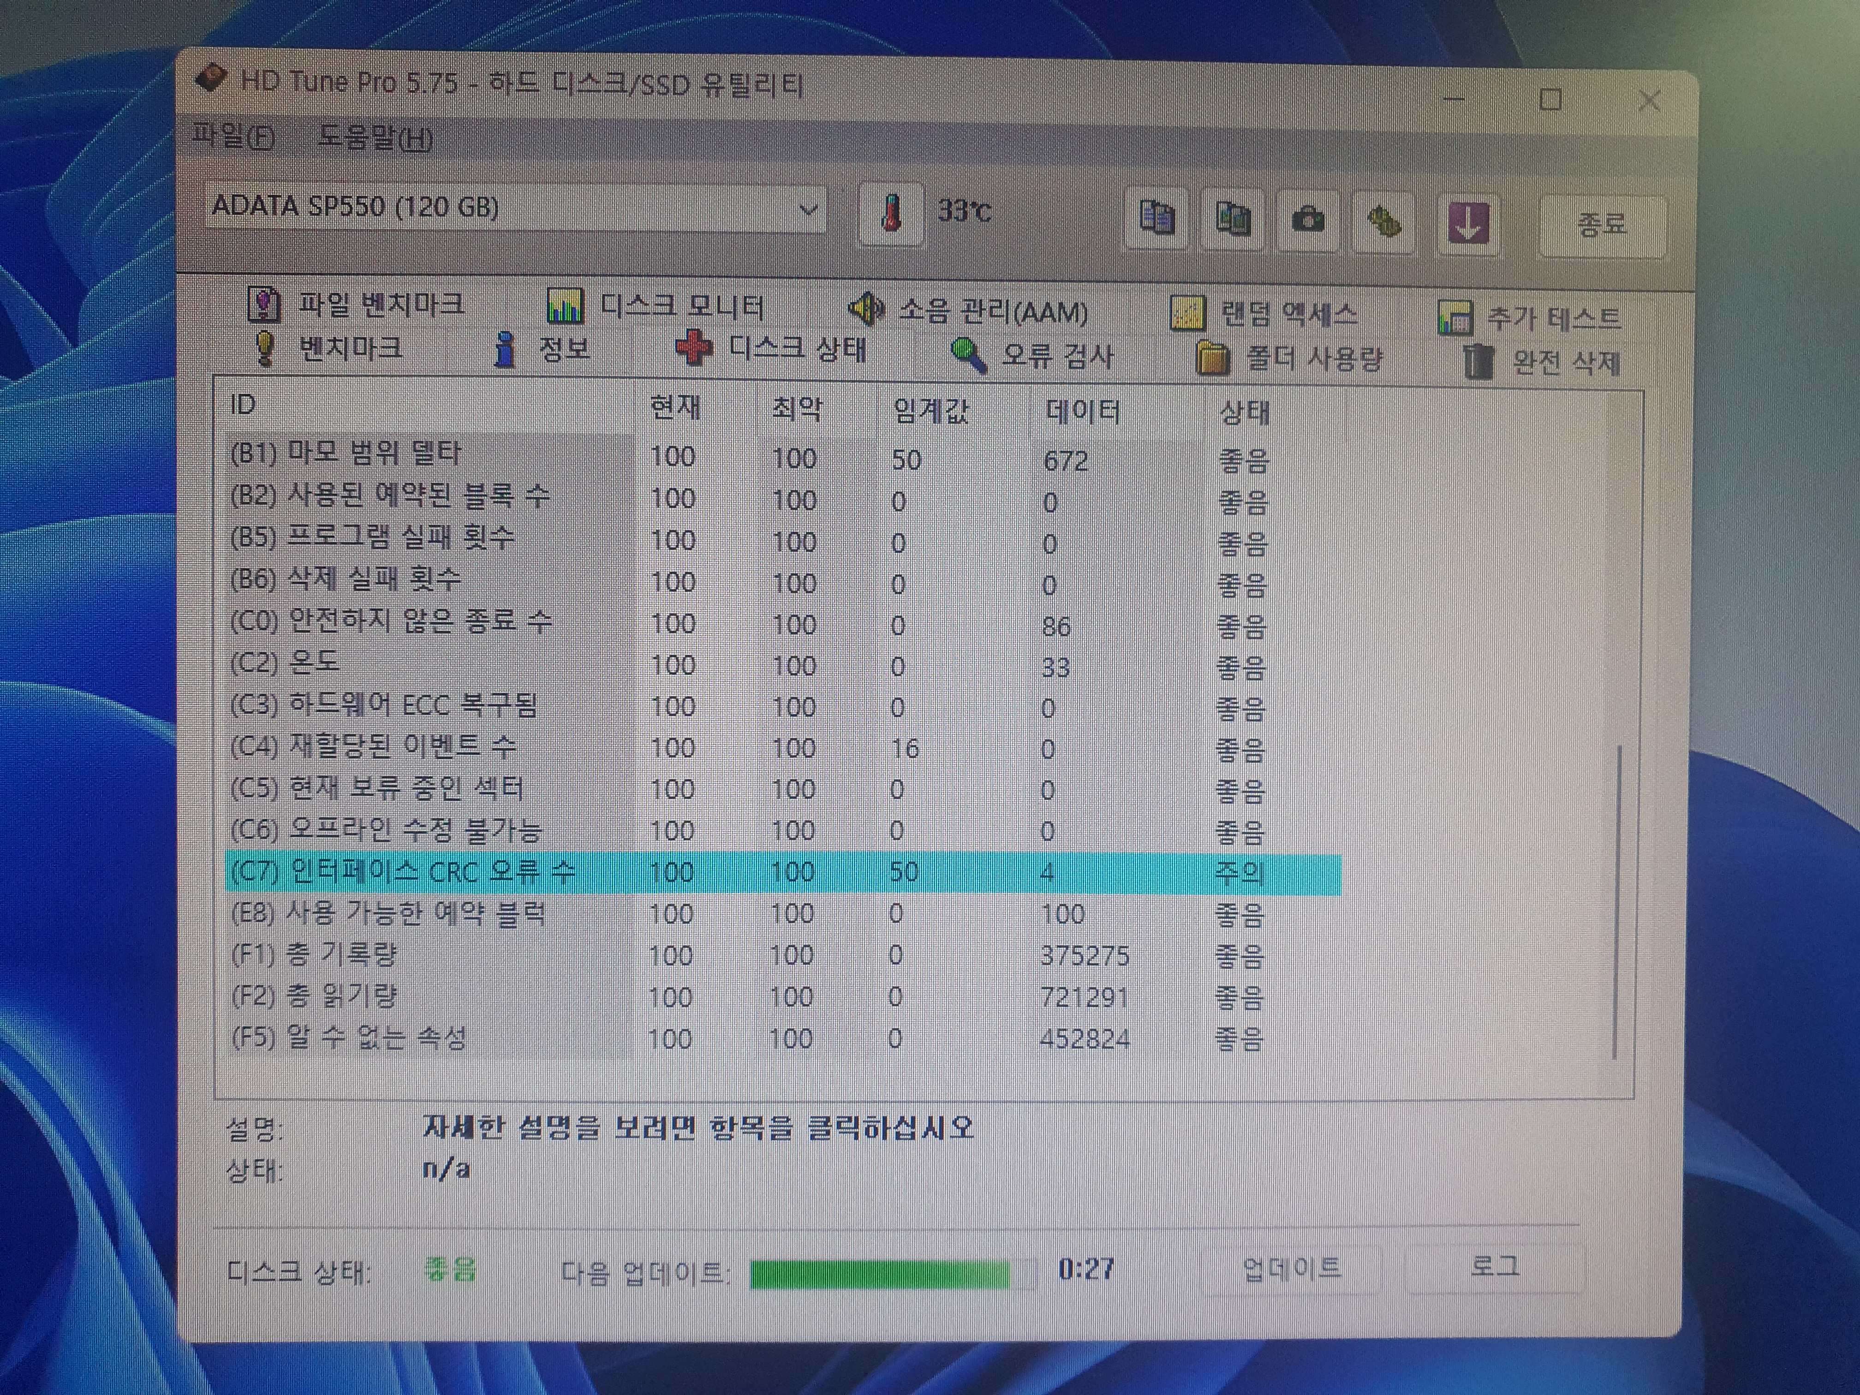This screenshot has width=1860, height=1395.
Task: Click the copy info to clipboard icon
Action: (x=1157, y=218)
